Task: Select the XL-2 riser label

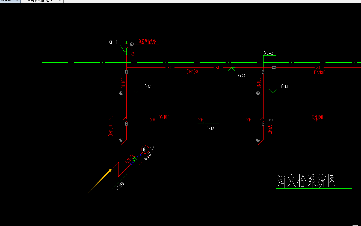Action: [269, 53]
